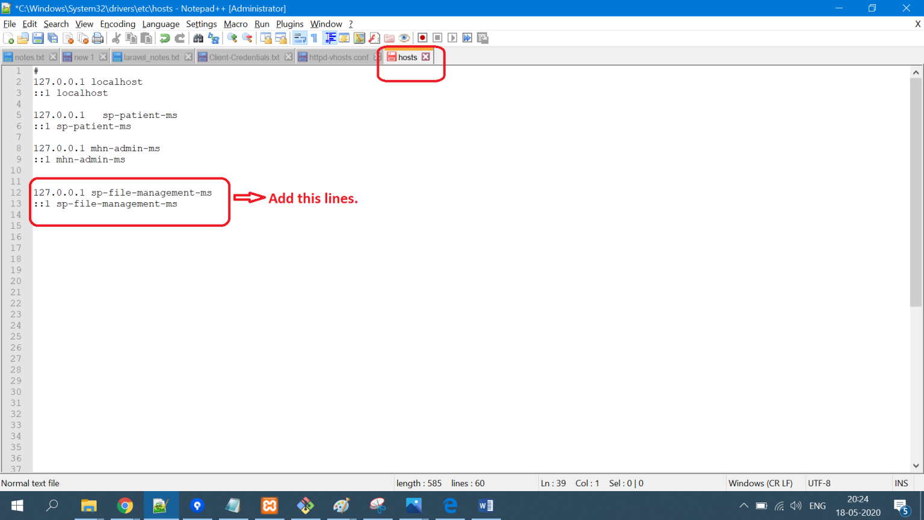Image resolution: width=924 pixels, height=520 pixels.
Task: Close the notes.txt tab
Action: (53, 57)
